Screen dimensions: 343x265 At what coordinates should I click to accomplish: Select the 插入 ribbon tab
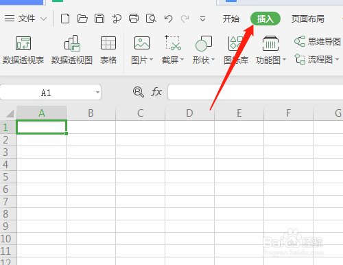pyautogui.click(x=265, y=19)
